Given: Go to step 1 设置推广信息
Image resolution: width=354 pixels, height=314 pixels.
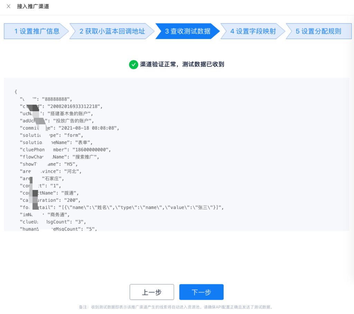Looking at the screenshot, I should click(37, 31).
